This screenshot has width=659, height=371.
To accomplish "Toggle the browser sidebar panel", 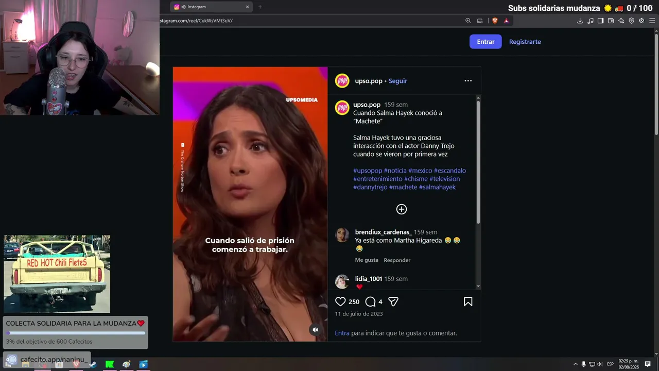I will click(601, 21).
